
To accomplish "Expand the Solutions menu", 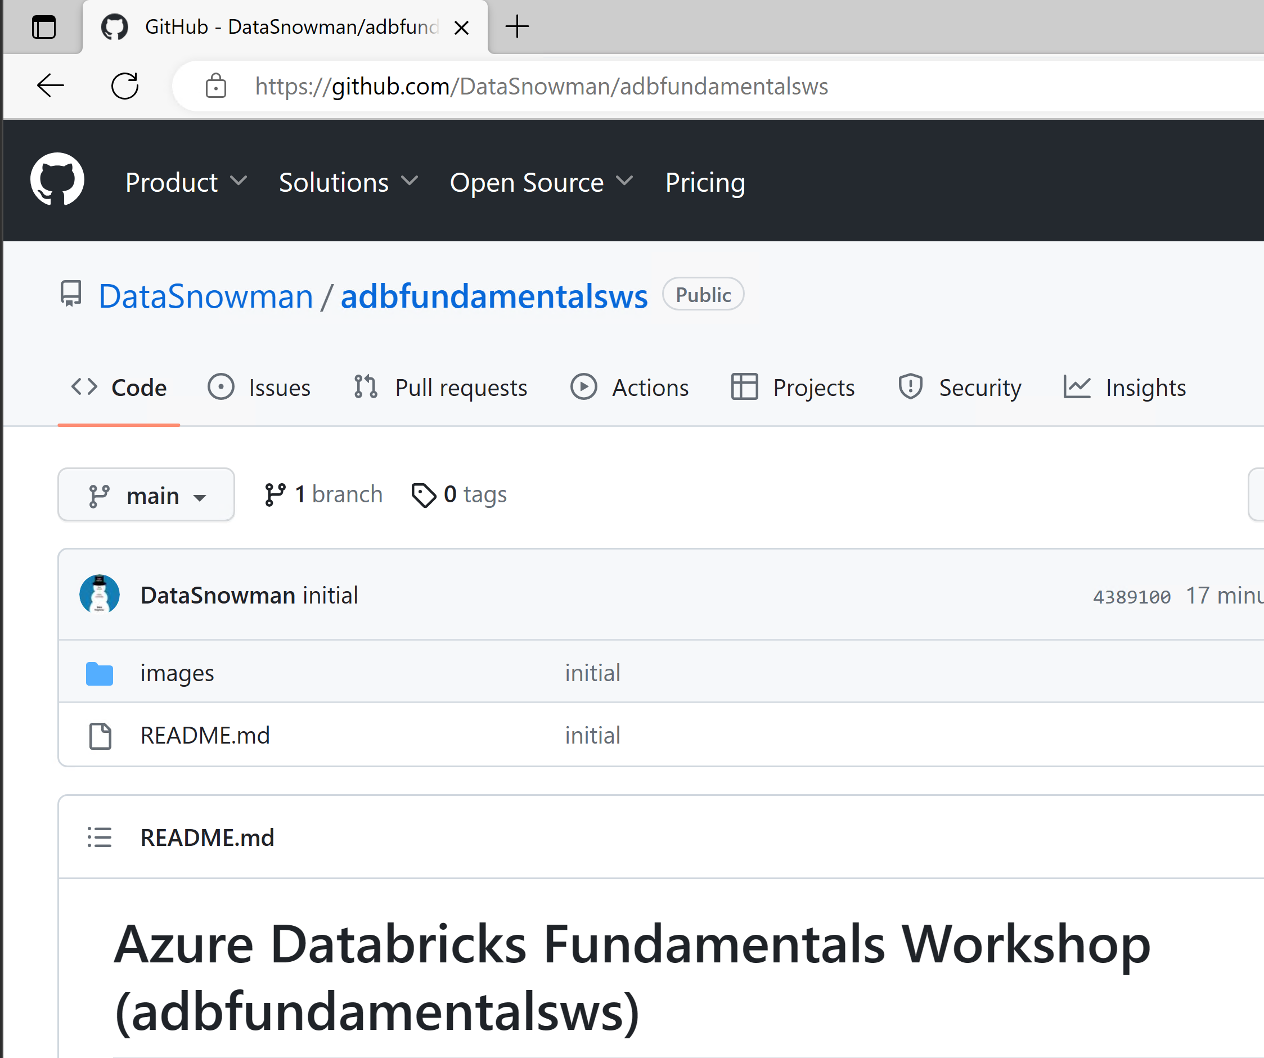I will point(347,182).
